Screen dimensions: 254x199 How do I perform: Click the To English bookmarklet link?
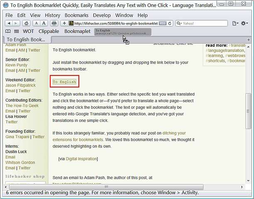pos(64,82)
